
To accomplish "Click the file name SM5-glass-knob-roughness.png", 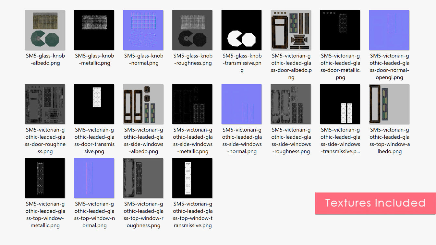I will click(193, 59).
